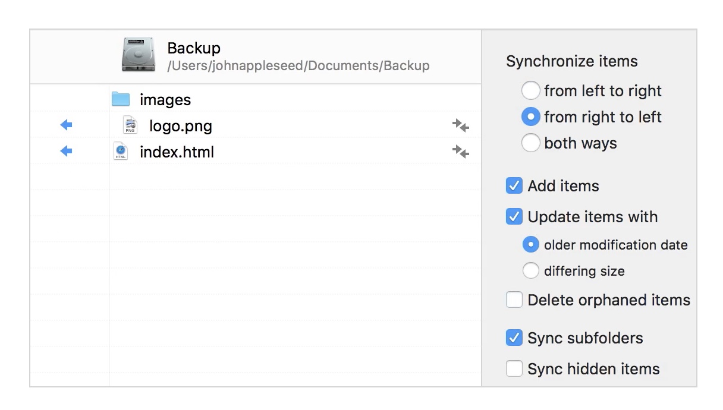
Task: Disable Sync subfolders option
Action: tap(514, 338)
